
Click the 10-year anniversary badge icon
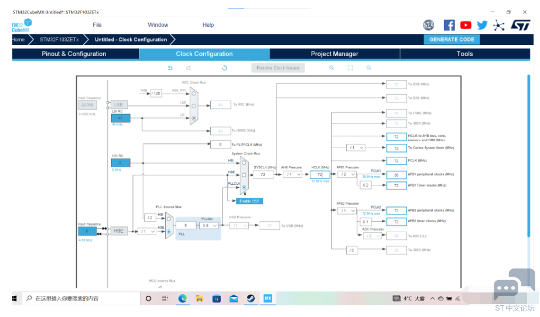429,25
